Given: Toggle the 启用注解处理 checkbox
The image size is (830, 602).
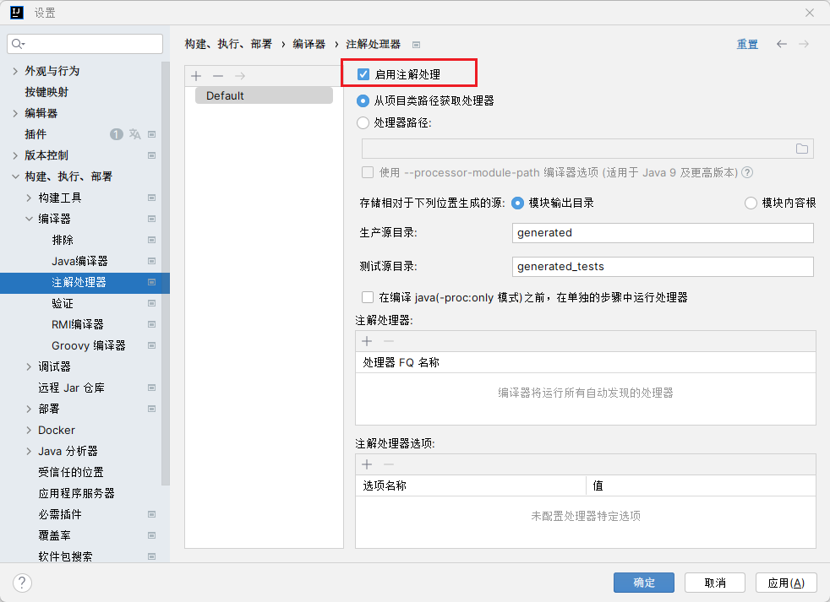Looking at the screenshot, I should click(x=363, y=74).
